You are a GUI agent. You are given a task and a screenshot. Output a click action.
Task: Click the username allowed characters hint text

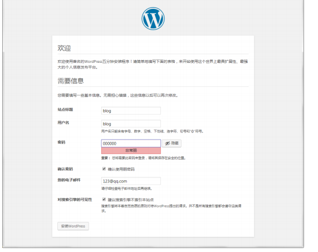(x=152, y=131)
